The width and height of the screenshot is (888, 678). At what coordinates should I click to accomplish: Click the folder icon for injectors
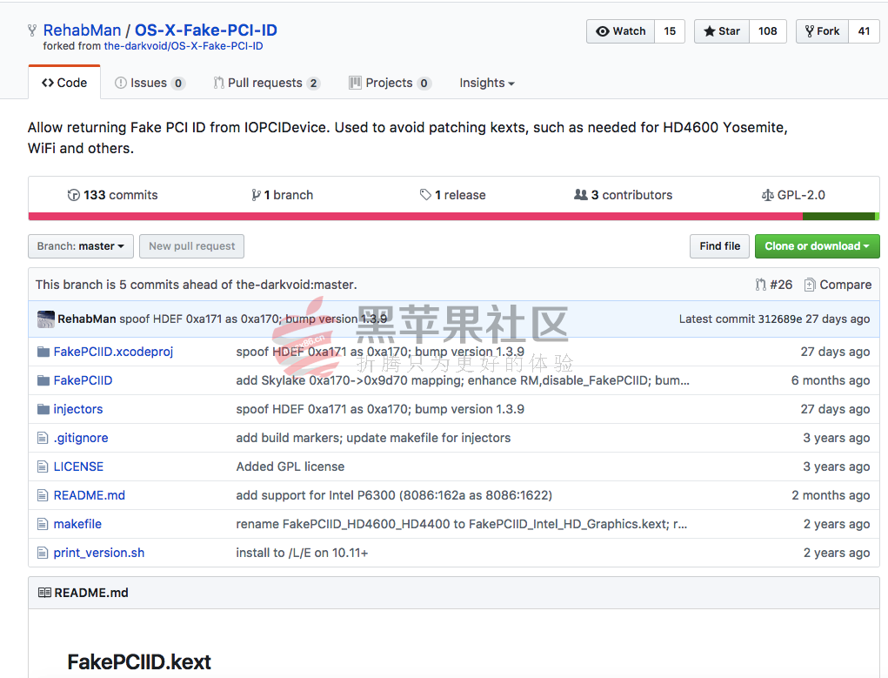[43, 409]
